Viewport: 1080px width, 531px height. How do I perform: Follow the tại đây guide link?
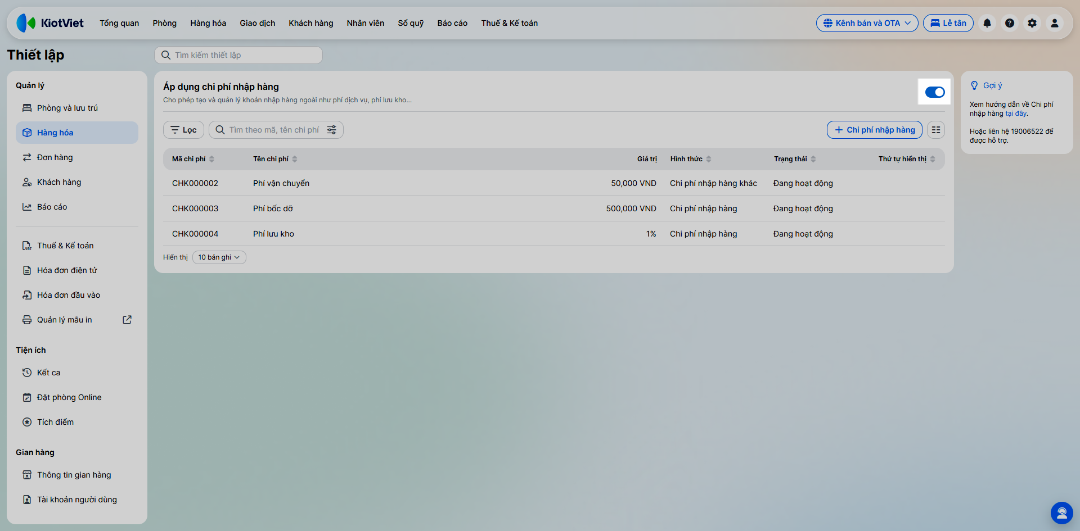point(1016,114)
